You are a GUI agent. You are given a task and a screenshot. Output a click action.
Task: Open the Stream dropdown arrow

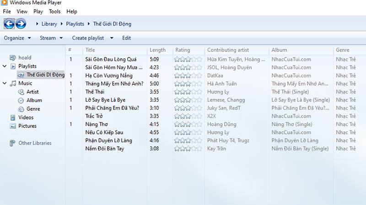[61, 38]
